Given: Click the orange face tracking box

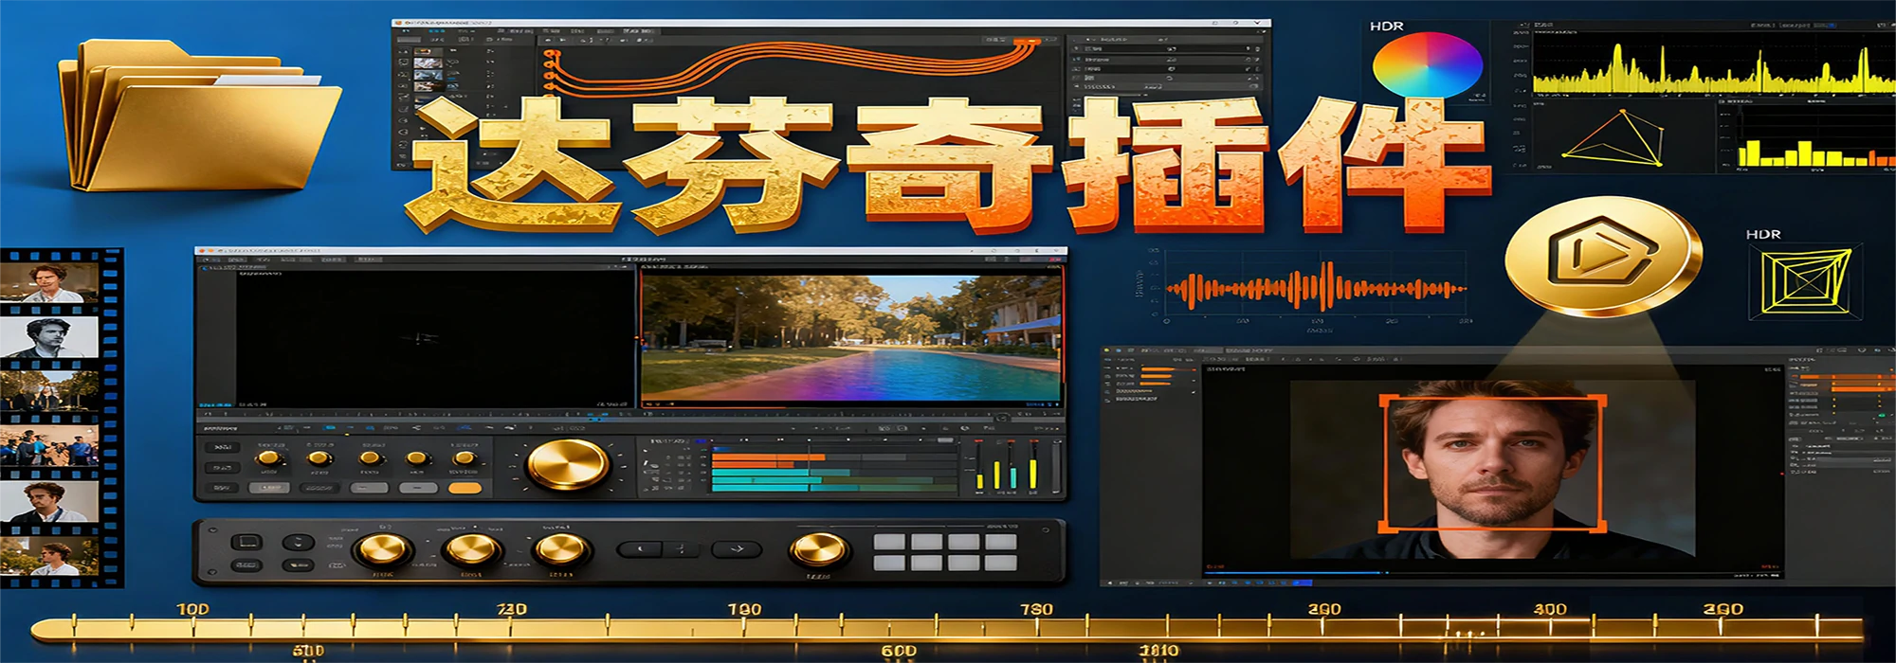Looking at the screenshot, I should 1492,462.
